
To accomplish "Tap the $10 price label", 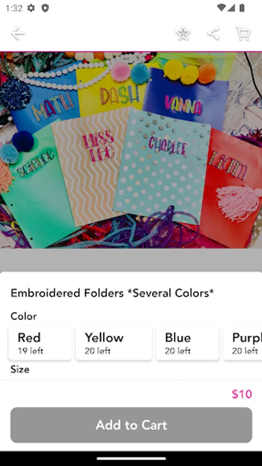I will pos(242,394).
